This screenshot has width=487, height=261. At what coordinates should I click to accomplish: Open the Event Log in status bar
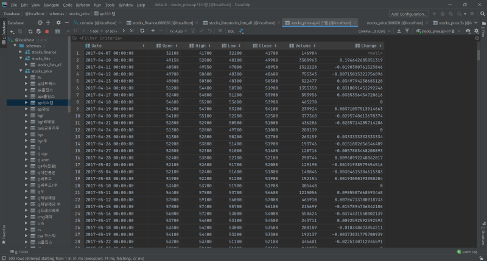point(467,252)
